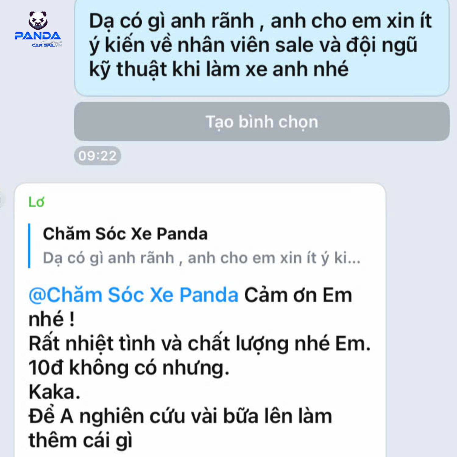Click the 09:22 timestamp badge
Screen dimensions: 457x457
pos(97,156)
